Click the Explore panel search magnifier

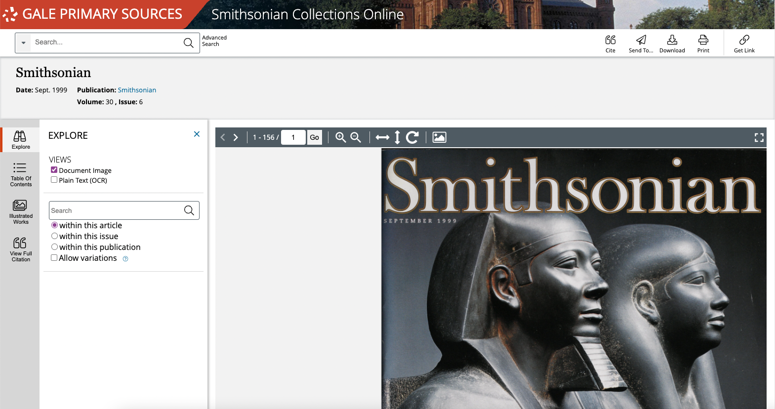(189, 210)
